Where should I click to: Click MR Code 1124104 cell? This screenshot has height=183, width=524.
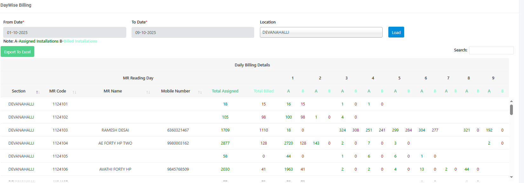tap(60, 143)
